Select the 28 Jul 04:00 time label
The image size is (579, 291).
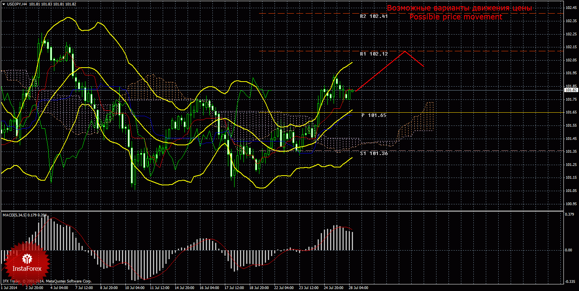358,288
